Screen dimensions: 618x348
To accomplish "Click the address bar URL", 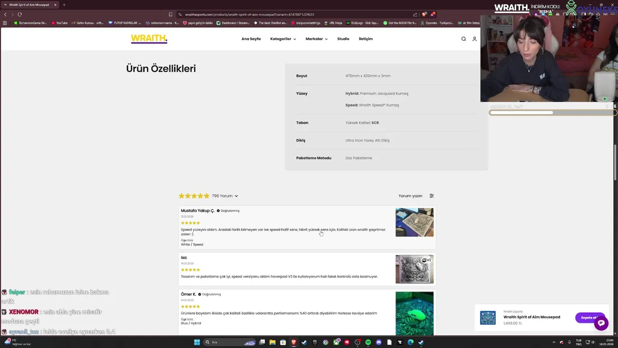I will pos(250,14).
